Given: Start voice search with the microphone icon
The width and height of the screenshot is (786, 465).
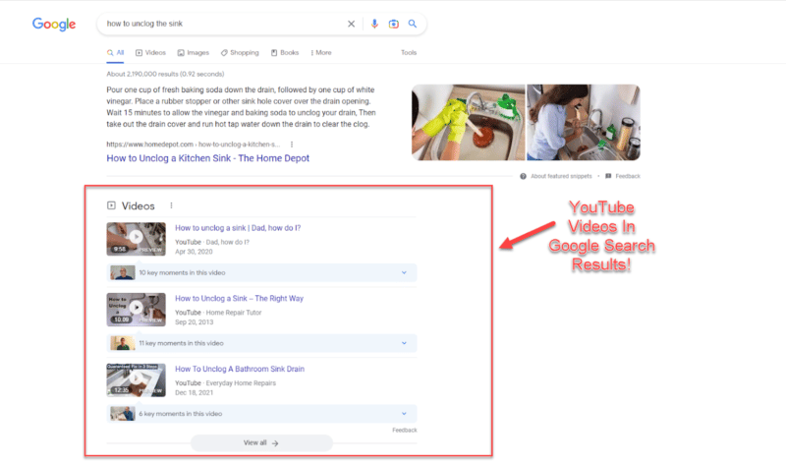Looking at the screenshot, I should coord(374,24).
